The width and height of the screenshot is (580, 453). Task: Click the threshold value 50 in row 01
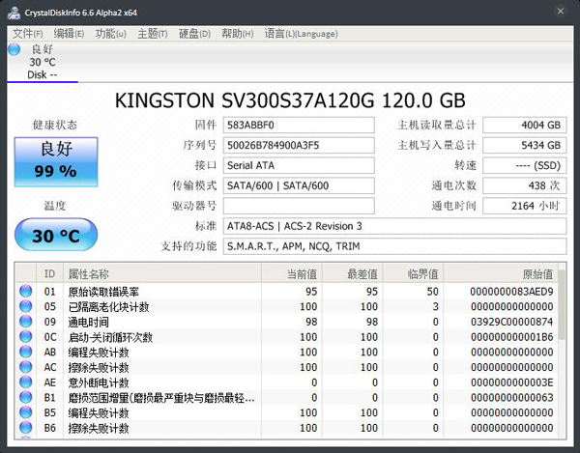point(432,292)
